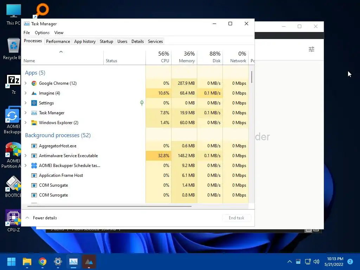Switch to the Details tab
360x270 pixels.
137,41
